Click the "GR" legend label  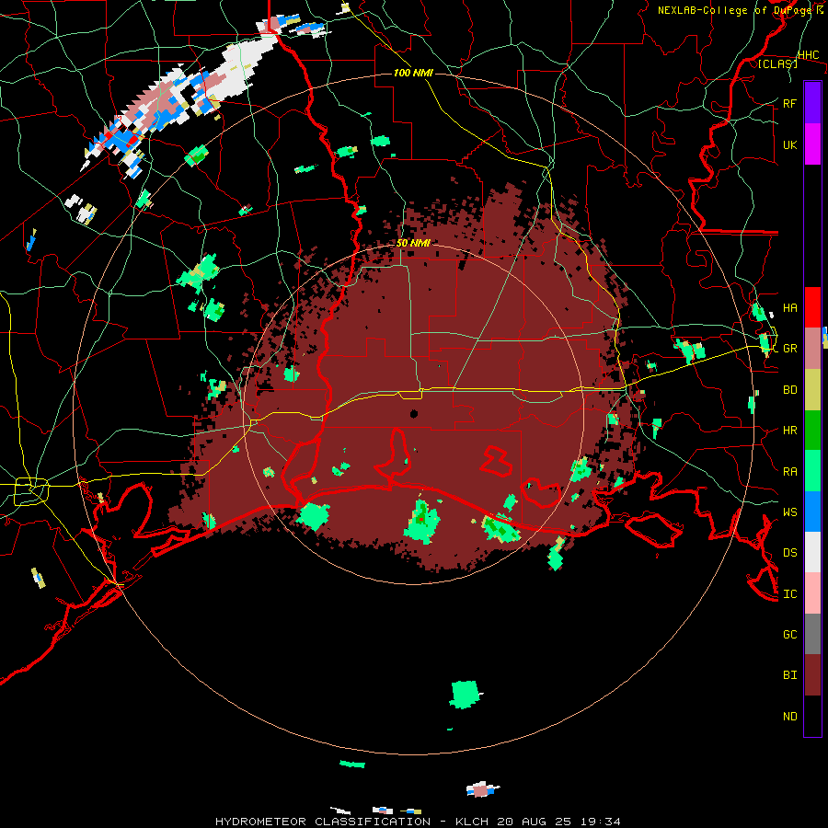789,349
